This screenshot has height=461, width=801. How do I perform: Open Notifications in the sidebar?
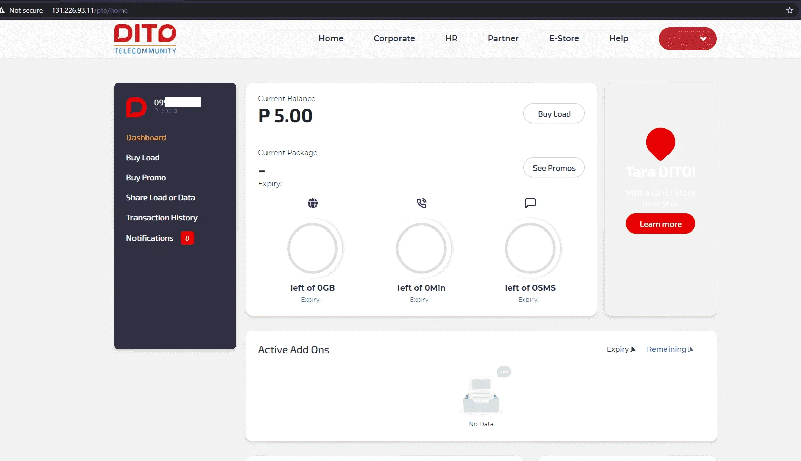pyautogui.click(x=150, y=238)
